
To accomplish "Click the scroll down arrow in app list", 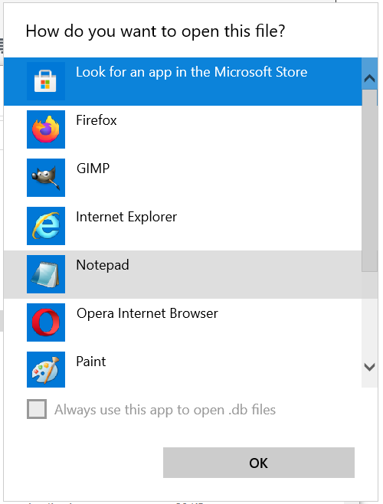I will [x=369, y=367].
